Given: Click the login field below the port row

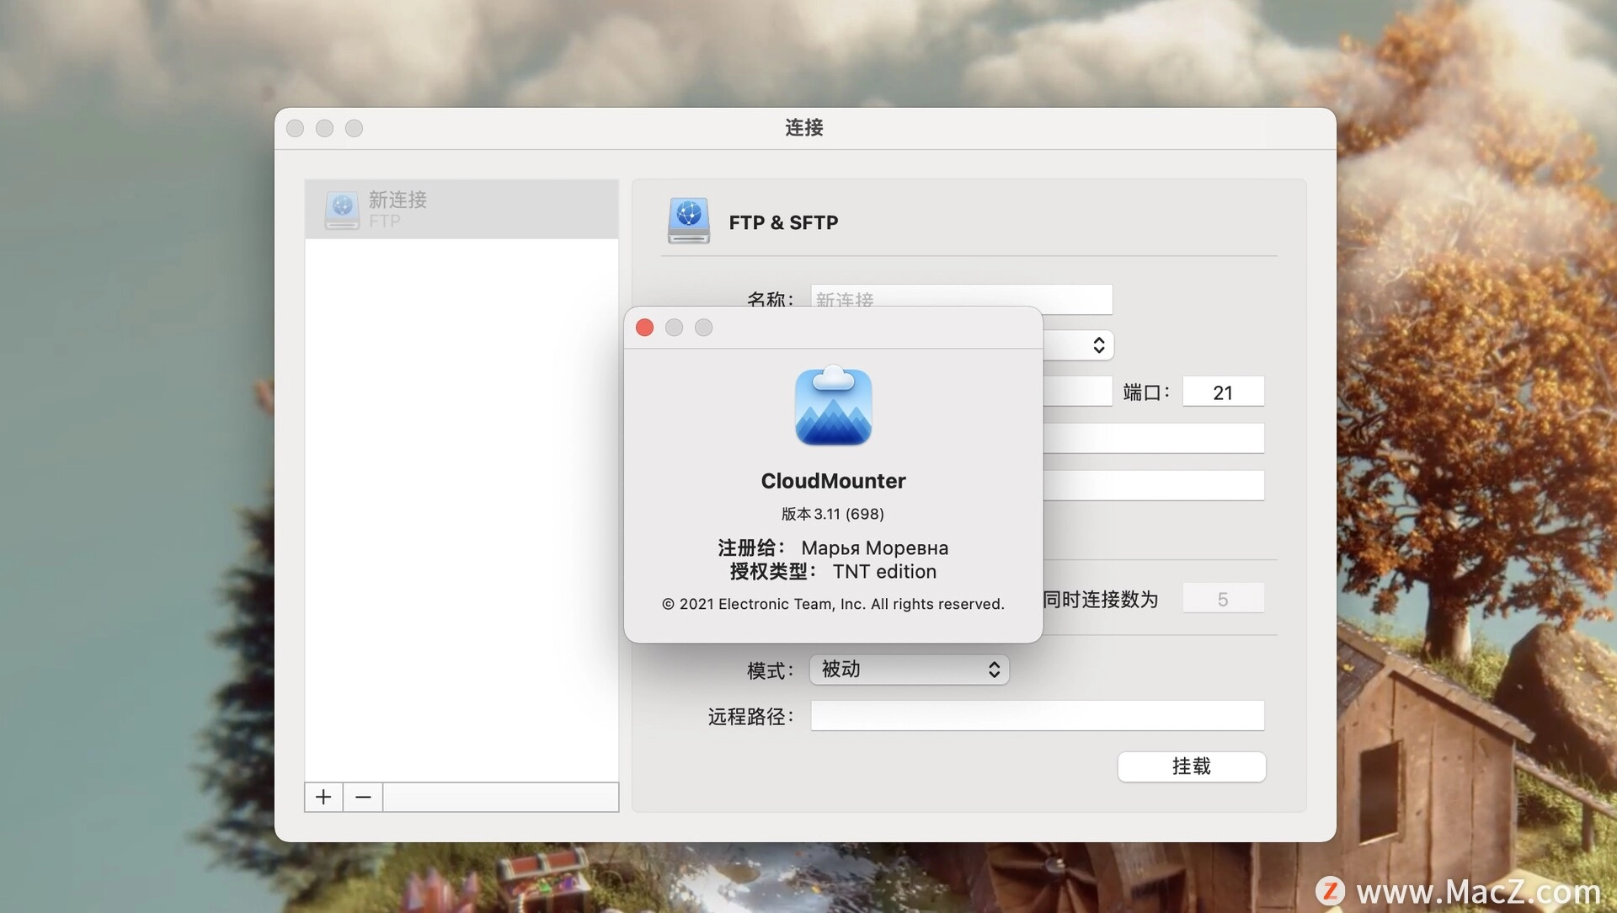Looking at the screenshot, I should (x=1153, y=439).
